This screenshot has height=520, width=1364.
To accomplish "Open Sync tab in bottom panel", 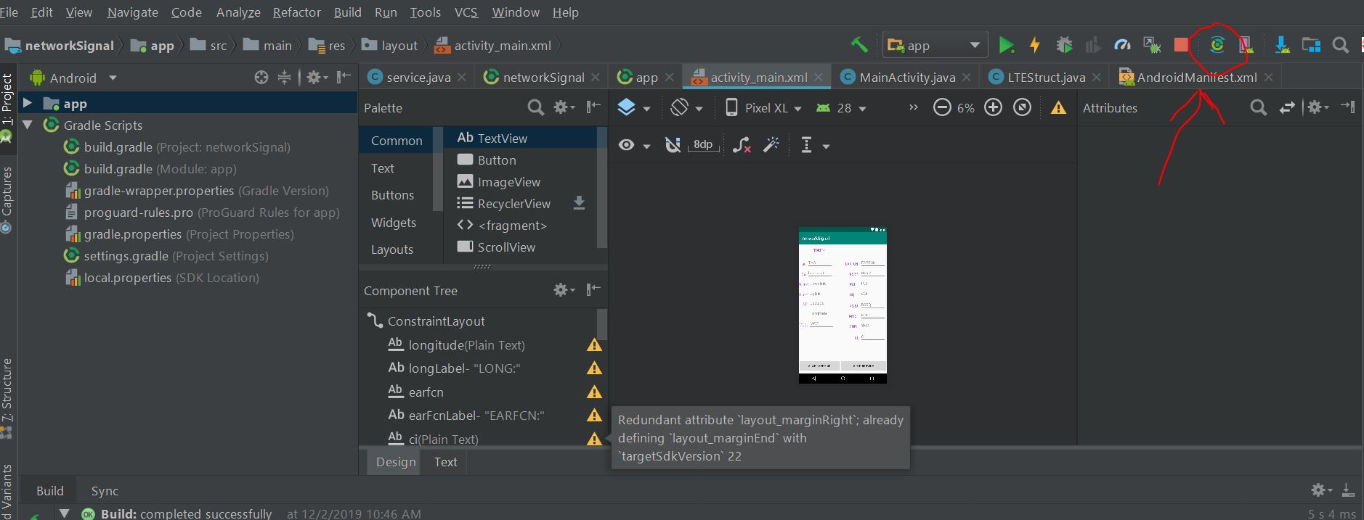I will coord(105,491).
